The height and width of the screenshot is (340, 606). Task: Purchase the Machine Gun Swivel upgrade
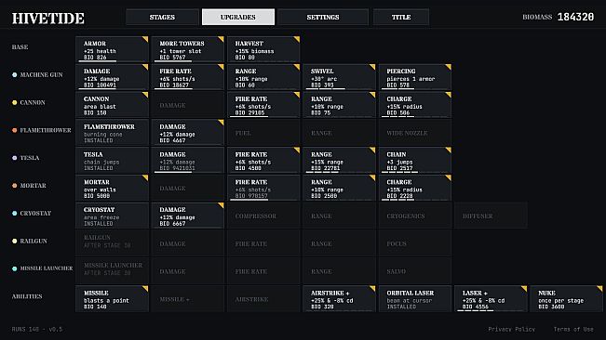340,77
